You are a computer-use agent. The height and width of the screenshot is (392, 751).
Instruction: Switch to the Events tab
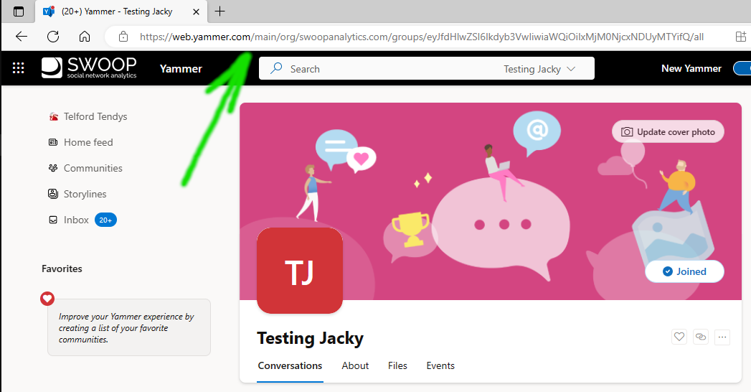click(x=440, y=365)
